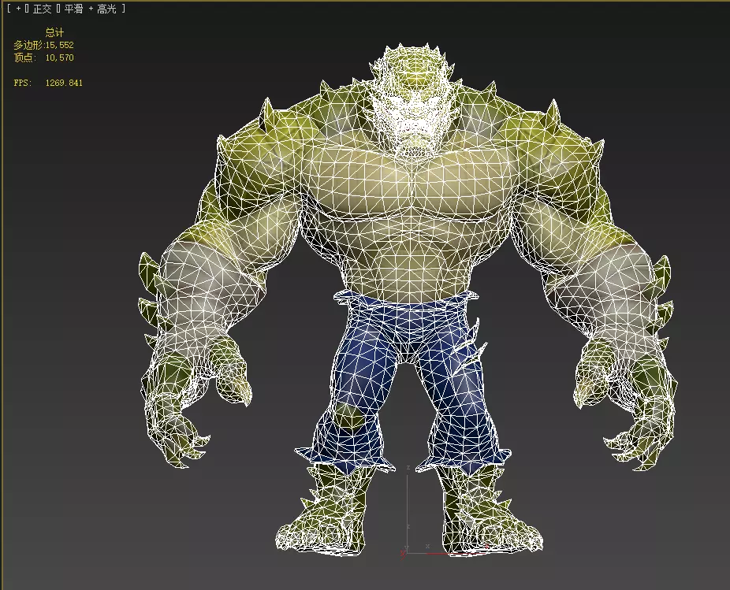Open the 平滑 shading menu label
730x590 pixels.
73,9
